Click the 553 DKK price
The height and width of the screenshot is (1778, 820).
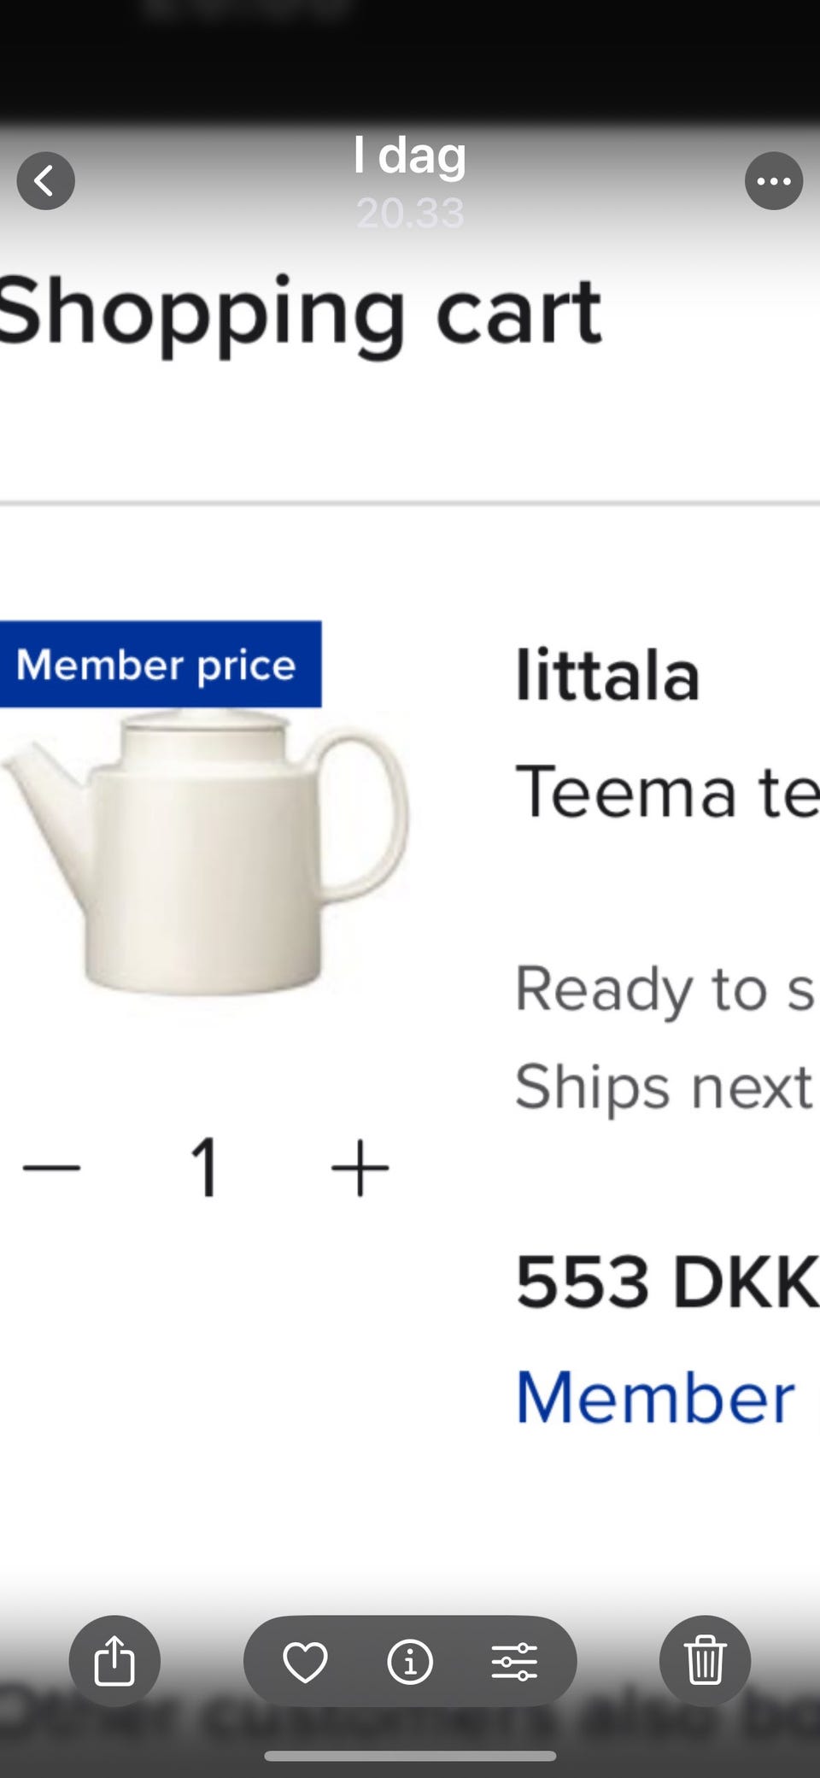[666, 1282]
